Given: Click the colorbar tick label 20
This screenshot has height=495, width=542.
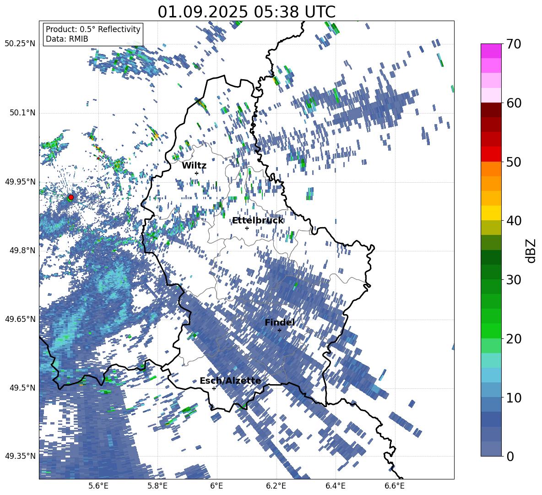Looking at the screenshot, I should pos(514,339).
